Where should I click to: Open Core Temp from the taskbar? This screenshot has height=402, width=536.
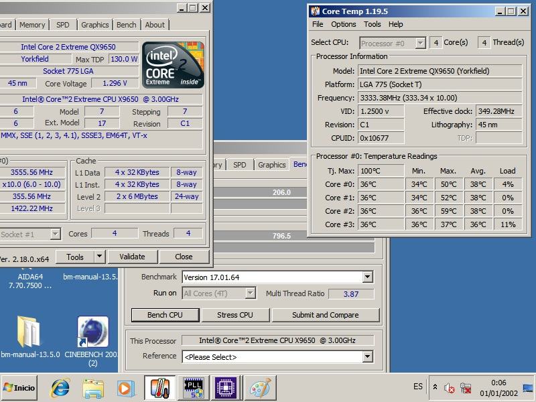pos(161,387)
